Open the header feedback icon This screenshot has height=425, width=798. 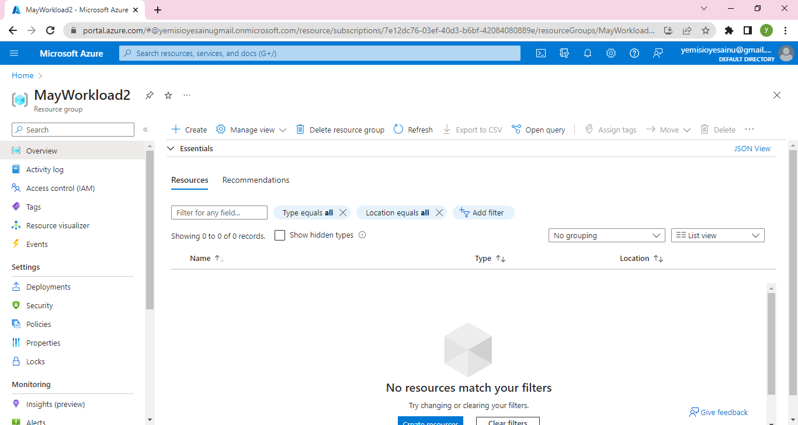658,53
